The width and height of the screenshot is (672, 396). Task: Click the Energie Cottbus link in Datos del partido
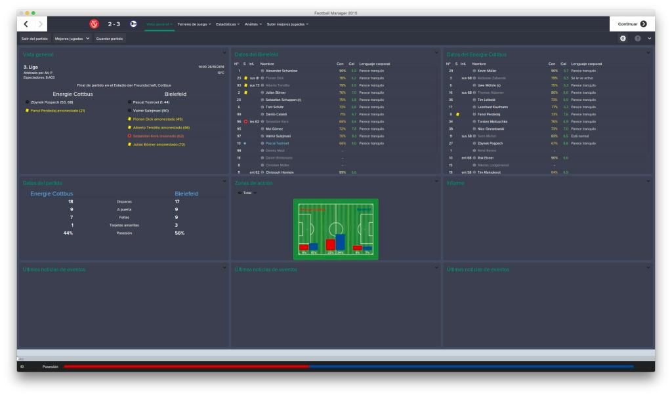point(52,194)
